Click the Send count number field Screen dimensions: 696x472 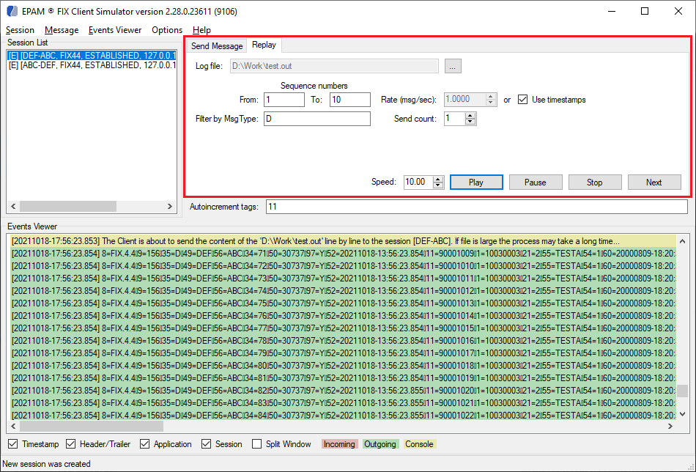(x=454, y=119)
